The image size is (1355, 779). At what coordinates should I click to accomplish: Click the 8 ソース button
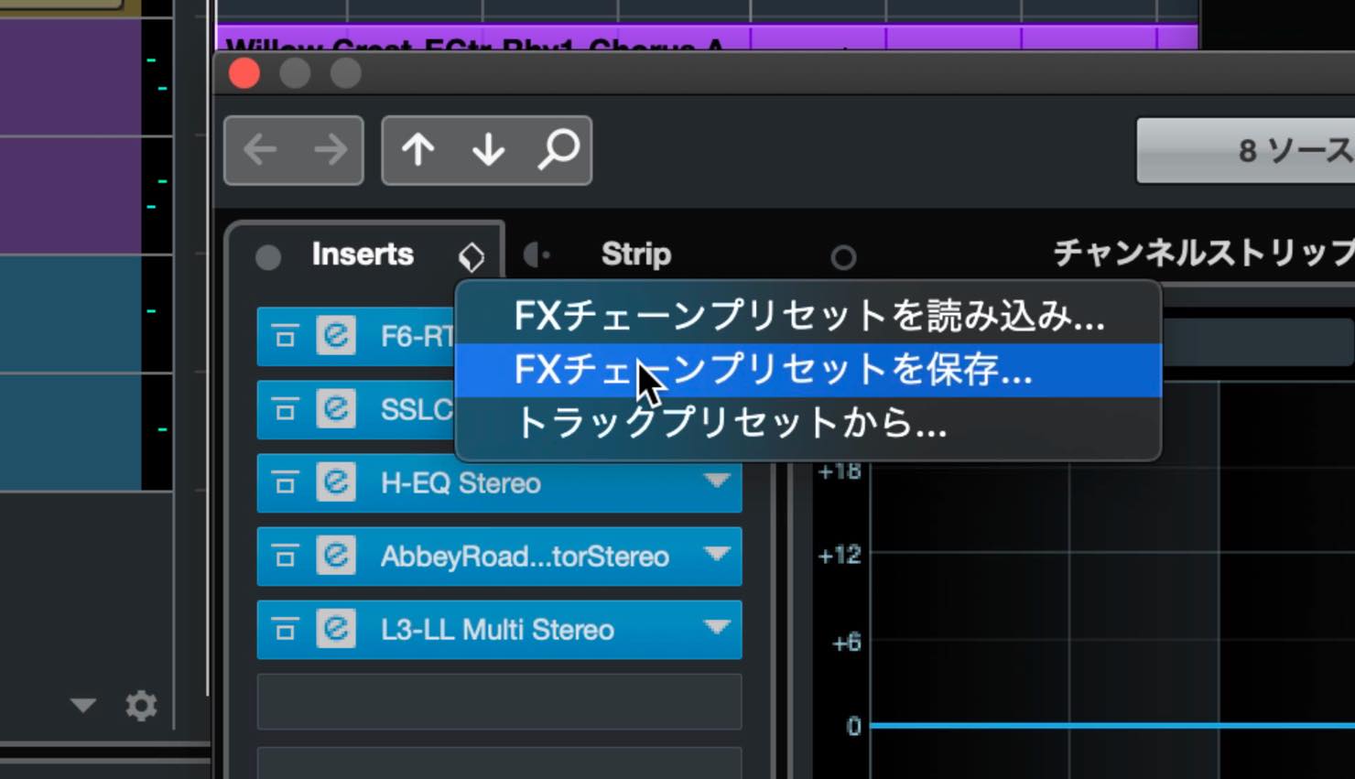point(1245,150)
